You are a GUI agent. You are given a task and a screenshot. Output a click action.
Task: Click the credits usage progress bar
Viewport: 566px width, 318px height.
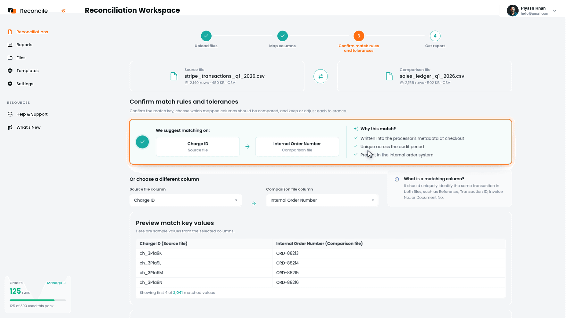[x=38, y=300]
